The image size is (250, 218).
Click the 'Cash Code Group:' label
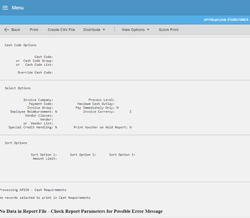[x=38, y=61]
